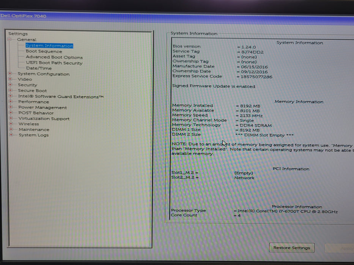Expand the Maintenance section

pyautogui.click(x=11, y=129)
